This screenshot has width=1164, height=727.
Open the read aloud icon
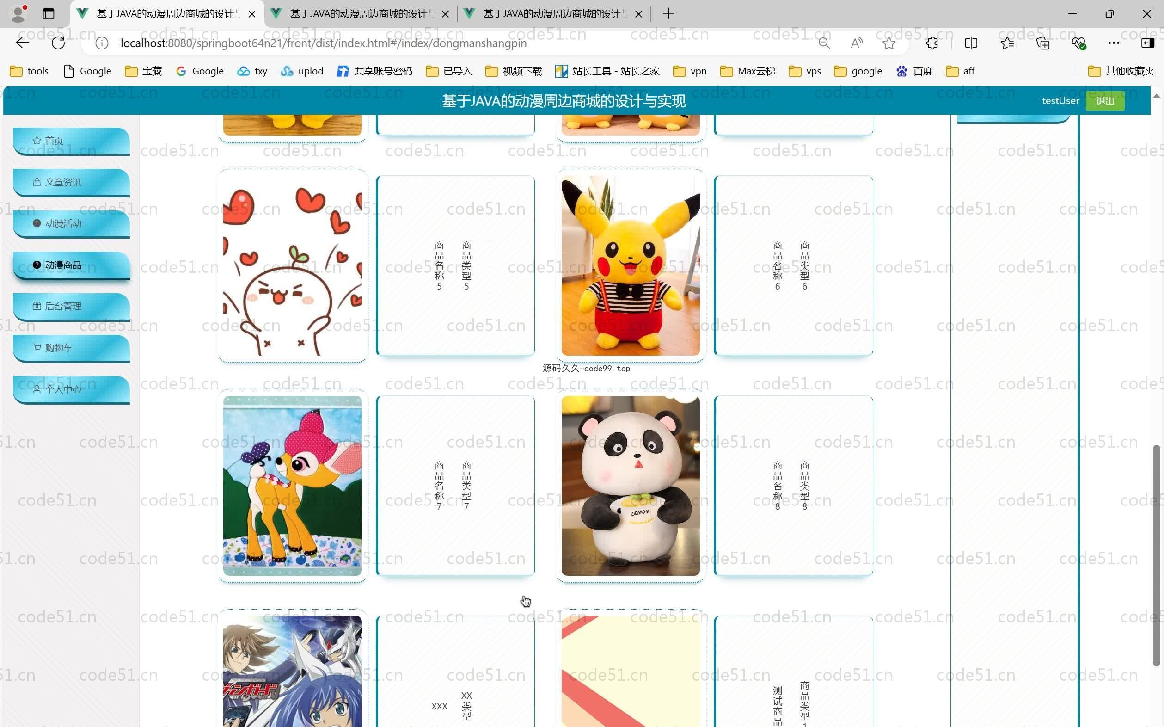coord(857,43)
